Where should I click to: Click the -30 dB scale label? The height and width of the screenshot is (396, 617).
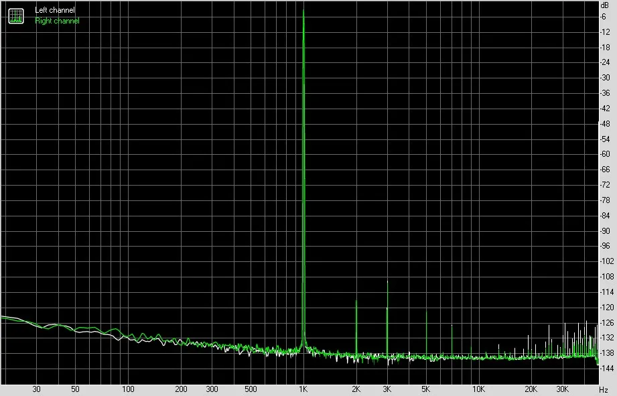(x=604, y=78)
